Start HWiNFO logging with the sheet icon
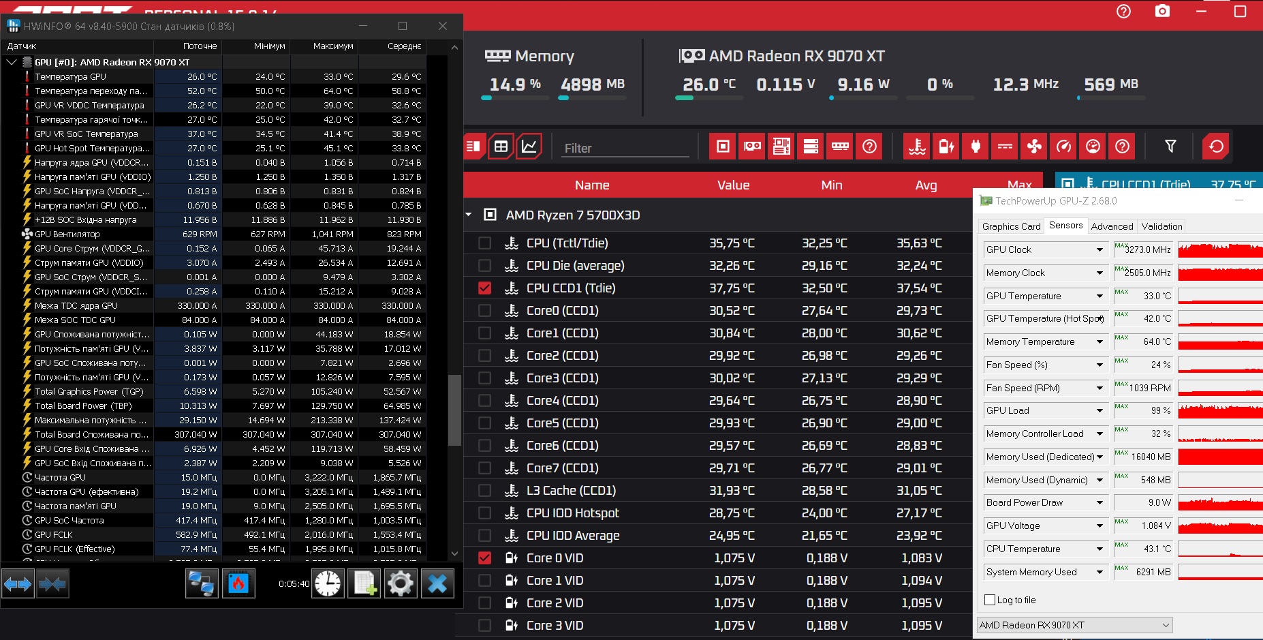 click(x=364, y=583)
